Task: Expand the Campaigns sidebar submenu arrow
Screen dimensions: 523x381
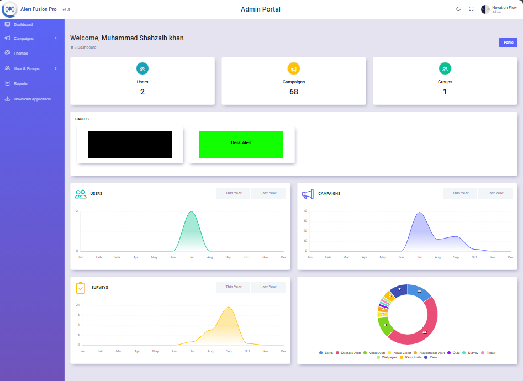Action: (56, 39)
